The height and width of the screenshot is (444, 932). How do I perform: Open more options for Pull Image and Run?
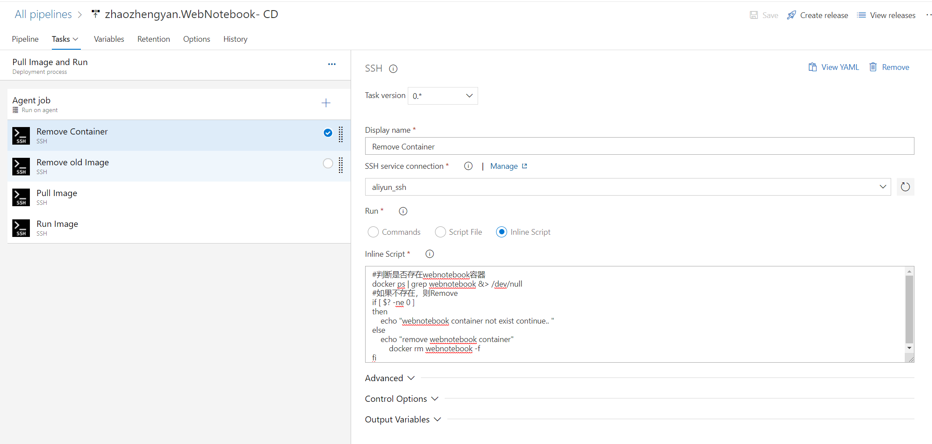pyautogui.click(x=332, y=64)
